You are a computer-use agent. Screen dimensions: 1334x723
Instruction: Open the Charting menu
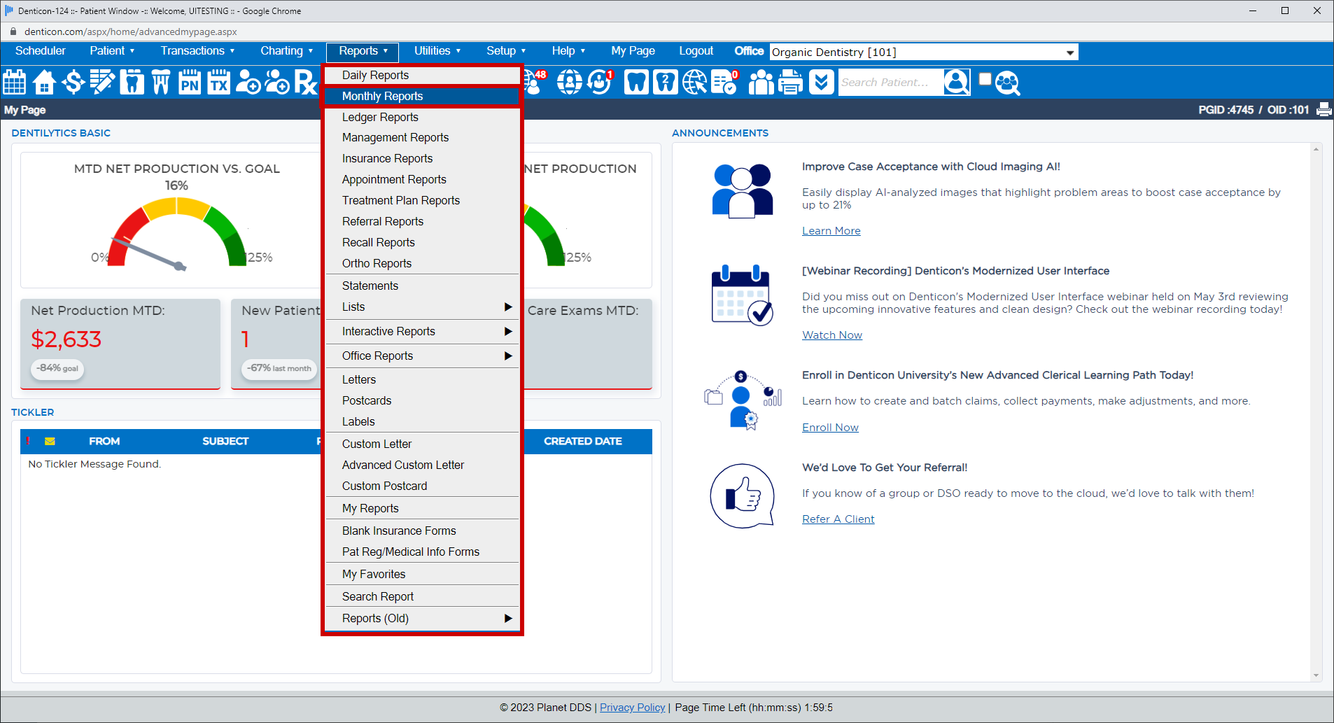287,50
